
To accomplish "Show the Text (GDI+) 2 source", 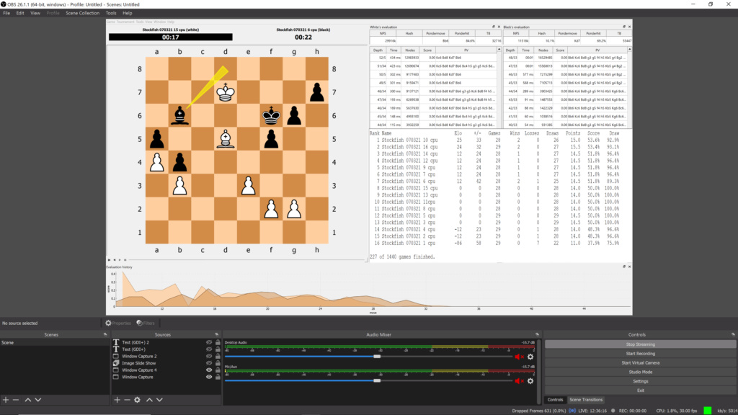I will click(209, 342).
